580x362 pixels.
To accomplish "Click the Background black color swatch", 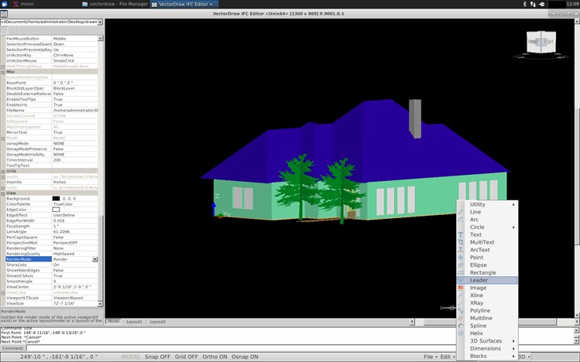I will (56, 199).
